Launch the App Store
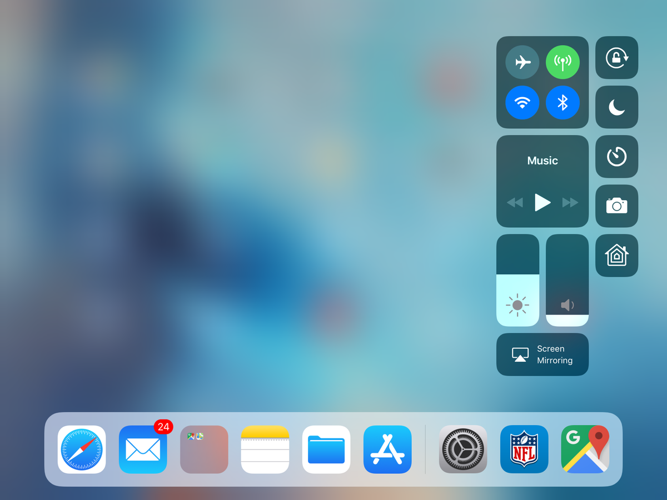 [387, 449]
